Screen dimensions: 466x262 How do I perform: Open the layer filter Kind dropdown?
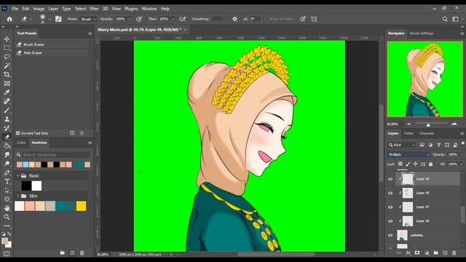[402, 145]
